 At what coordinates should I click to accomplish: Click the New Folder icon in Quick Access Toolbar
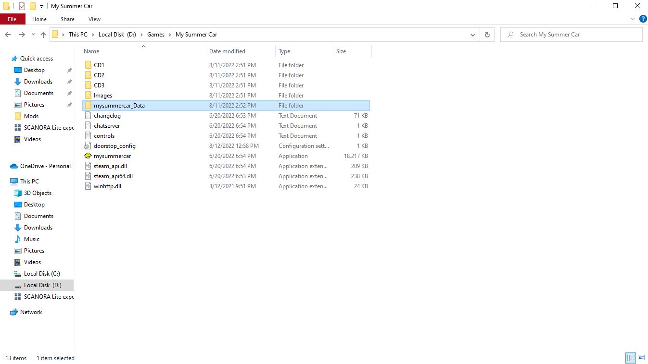click(x=32, y=6)
